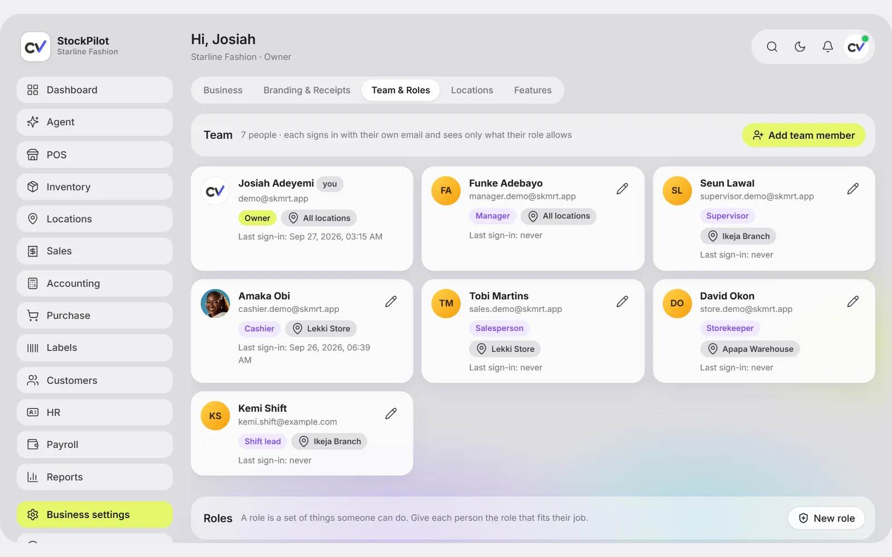Open Inventory from the sidebar
The height and width of the screenshot is (557, 892).
(95, 187)
